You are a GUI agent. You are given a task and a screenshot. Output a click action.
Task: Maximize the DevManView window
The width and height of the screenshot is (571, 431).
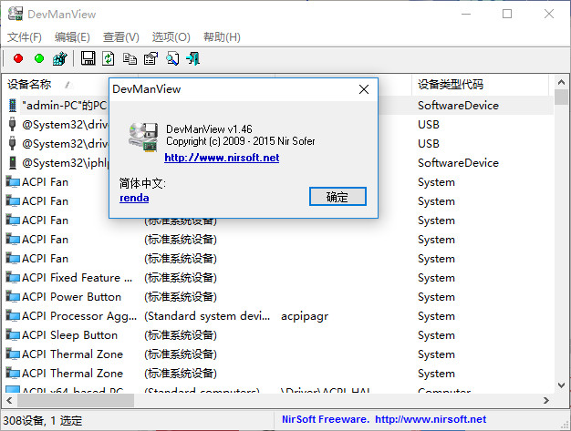click(x=507, y=14)
